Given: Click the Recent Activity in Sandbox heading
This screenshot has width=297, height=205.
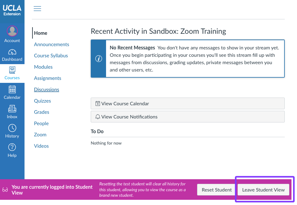Looking at the screenshot, I should (158, 31).
